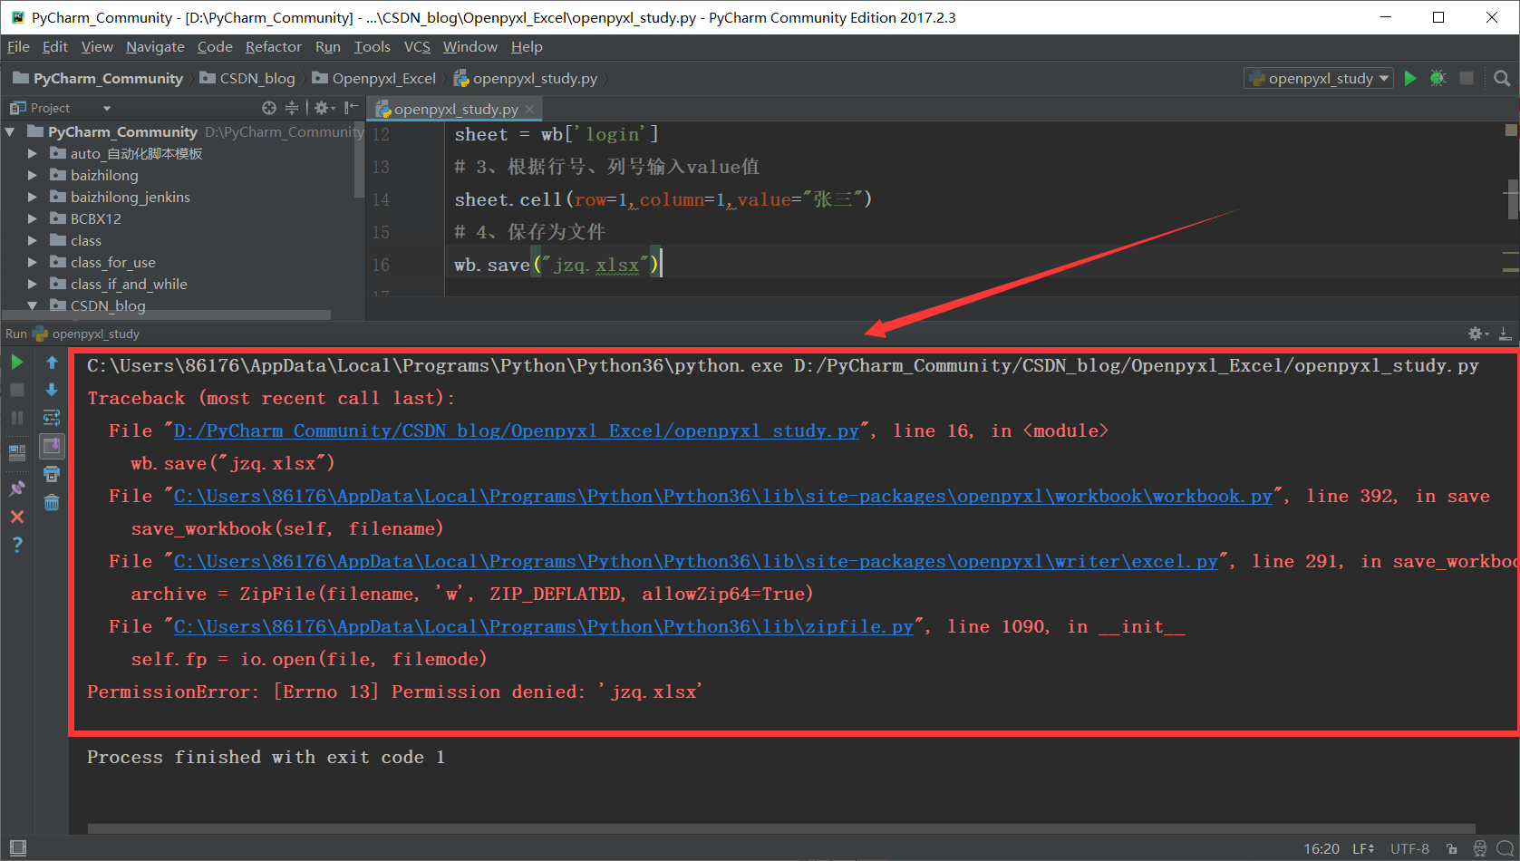The height and width of the screenshot is (861, 1520).
Task: Close the Run tab with the red X
Action: pos(17,517)
